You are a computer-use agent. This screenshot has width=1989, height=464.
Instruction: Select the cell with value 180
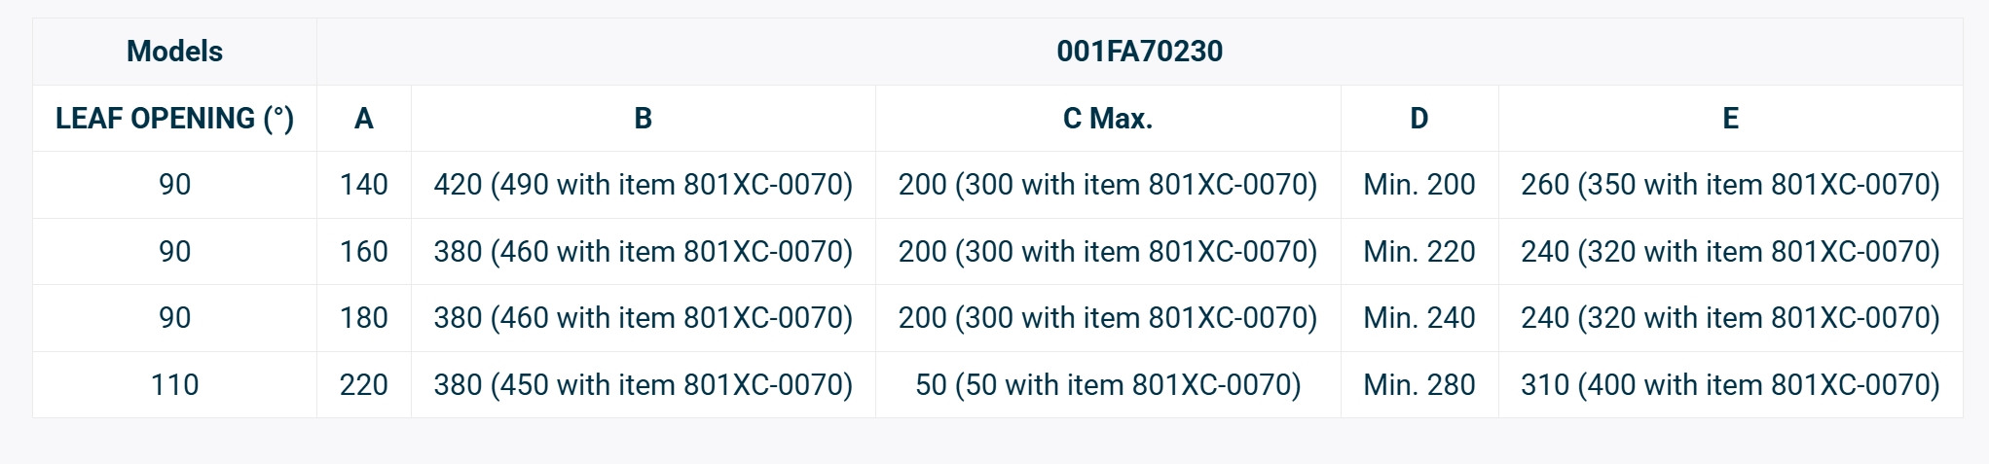point(363,318)
